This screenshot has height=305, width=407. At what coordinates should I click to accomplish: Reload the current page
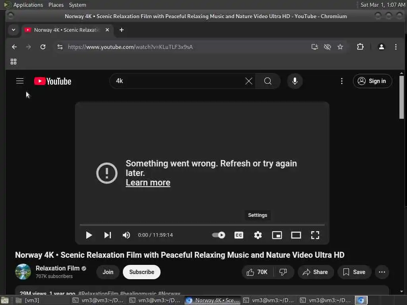point(43,47)
